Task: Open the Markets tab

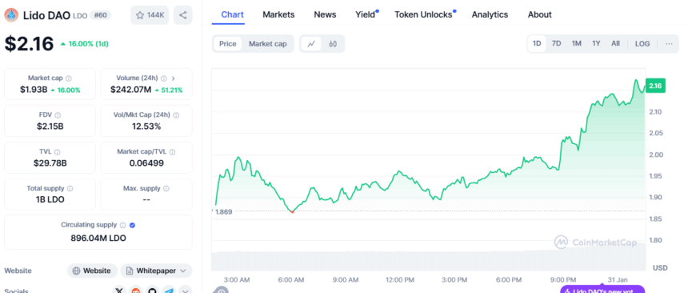Action: [x=278, y=14]
